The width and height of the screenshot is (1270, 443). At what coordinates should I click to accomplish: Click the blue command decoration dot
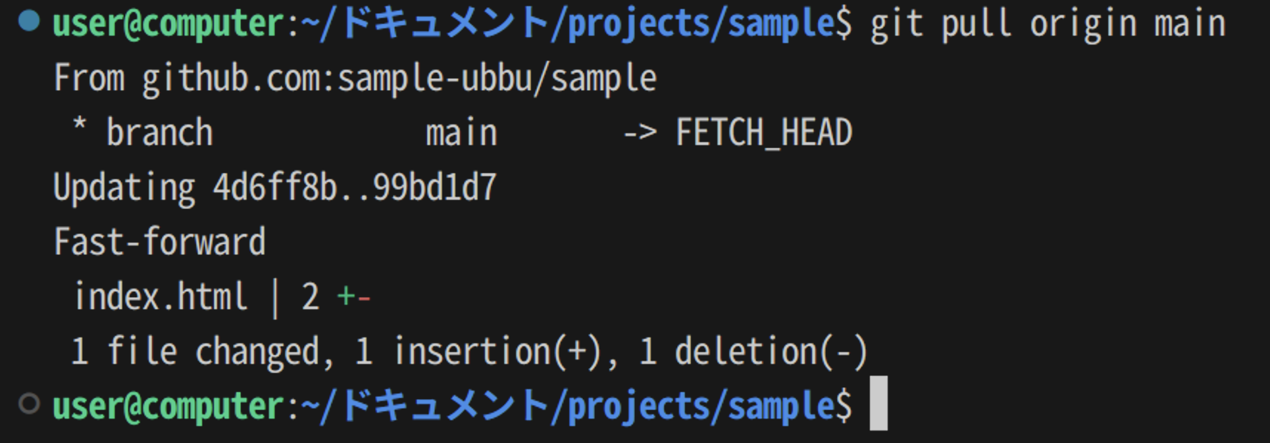[x=29, y=22]
